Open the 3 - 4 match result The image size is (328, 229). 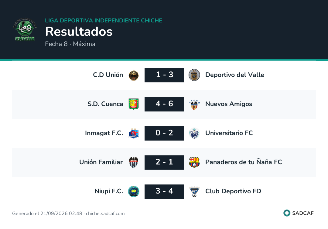(164, 191)
